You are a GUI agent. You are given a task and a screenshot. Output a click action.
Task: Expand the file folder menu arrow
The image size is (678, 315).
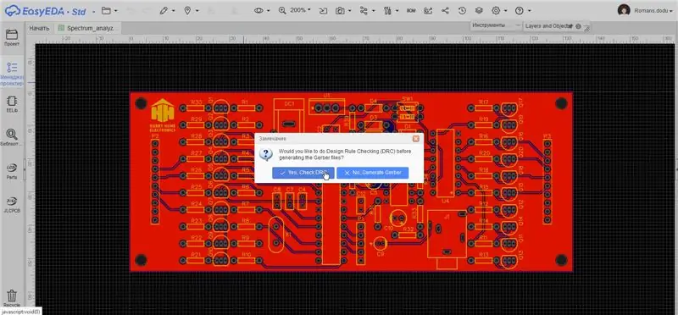click(115, 10)
